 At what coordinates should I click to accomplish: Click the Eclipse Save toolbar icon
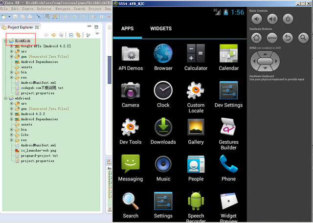[x=15, y=17]
